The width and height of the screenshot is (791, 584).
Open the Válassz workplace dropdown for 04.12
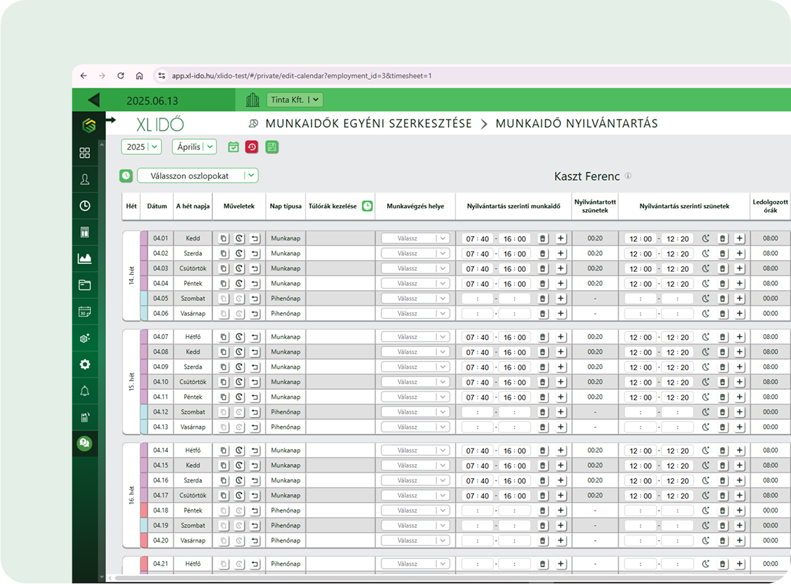415,412
